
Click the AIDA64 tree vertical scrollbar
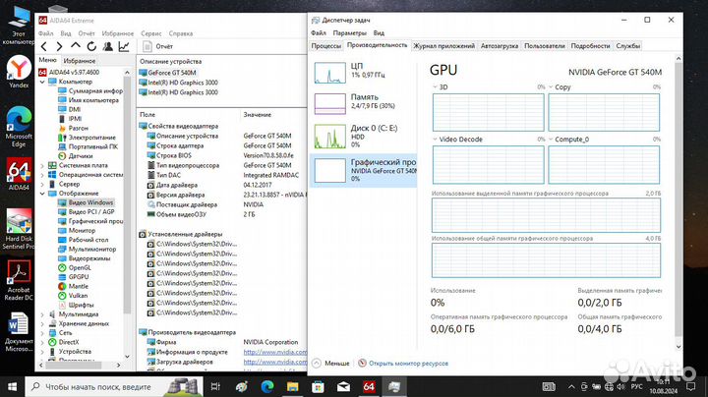127,194
